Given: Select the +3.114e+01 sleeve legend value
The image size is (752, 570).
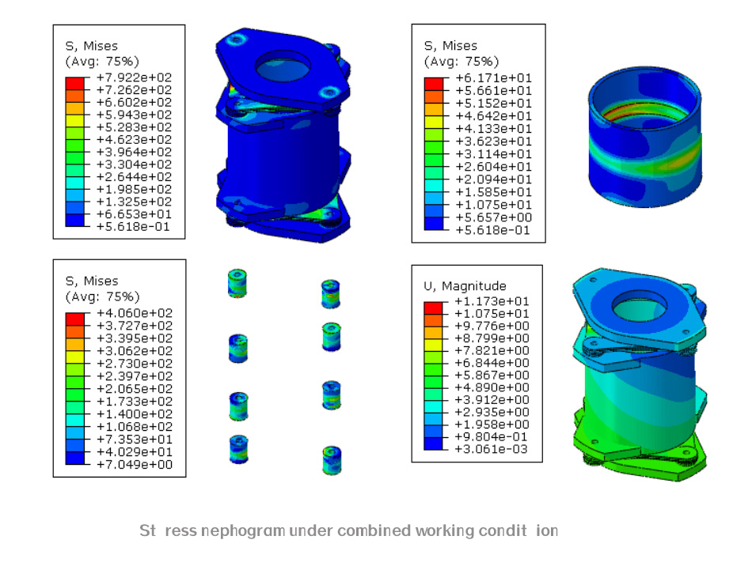Looking at the screenshot, I should [492, 154].
